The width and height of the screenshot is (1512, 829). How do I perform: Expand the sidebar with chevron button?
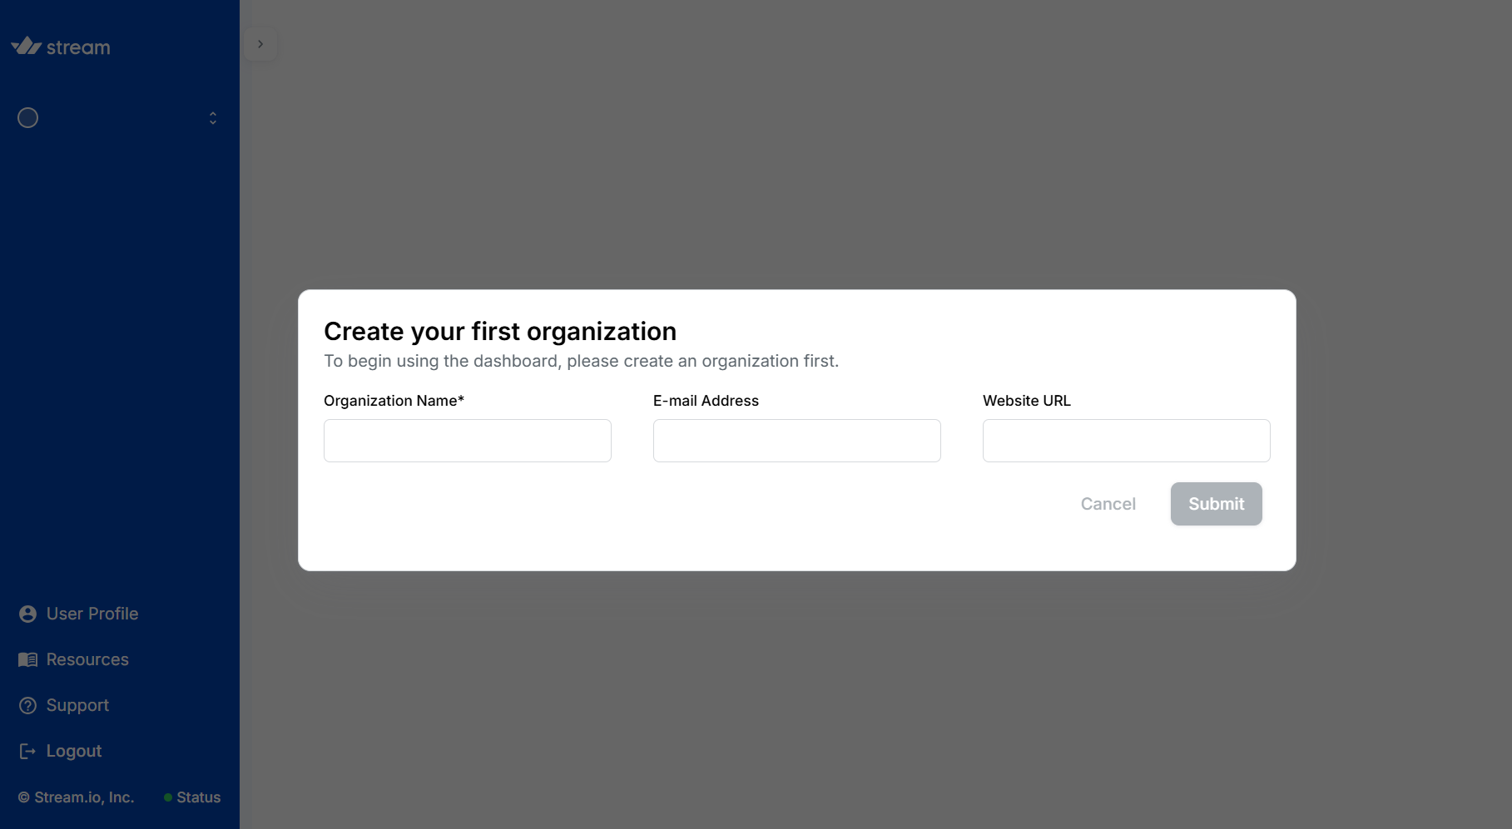(260, 44)
